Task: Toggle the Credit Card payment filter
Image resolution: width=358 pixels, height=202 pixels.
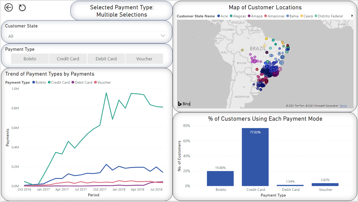Action: (x=68, y=59)
